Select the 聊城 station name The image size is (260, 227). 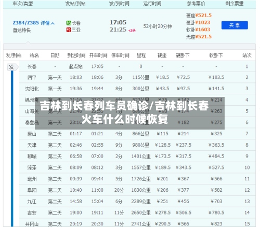pos(32,157)
